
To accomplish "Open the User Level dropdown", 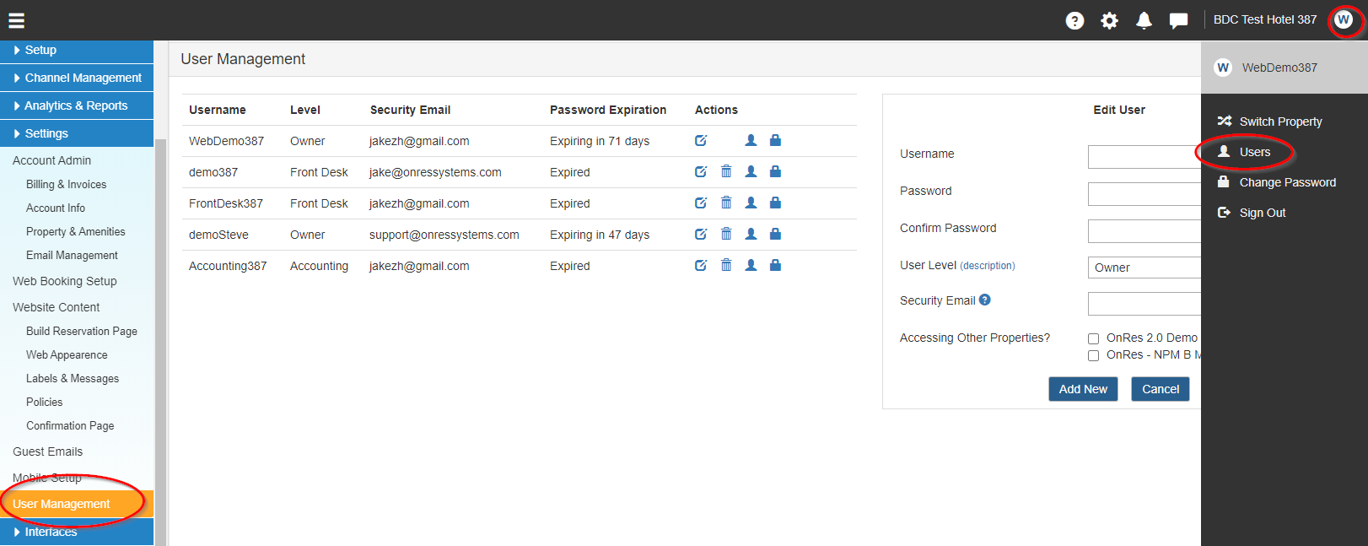I will 1144,268.
